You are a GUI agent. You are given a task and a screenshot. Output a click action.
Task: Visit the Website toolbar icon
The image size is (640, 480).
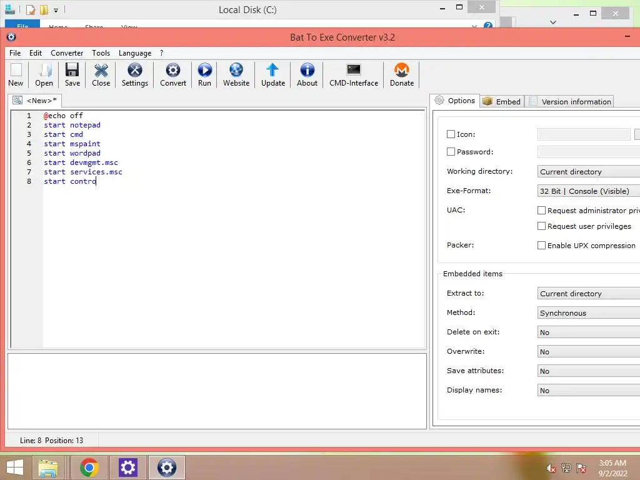coord(236,75)
